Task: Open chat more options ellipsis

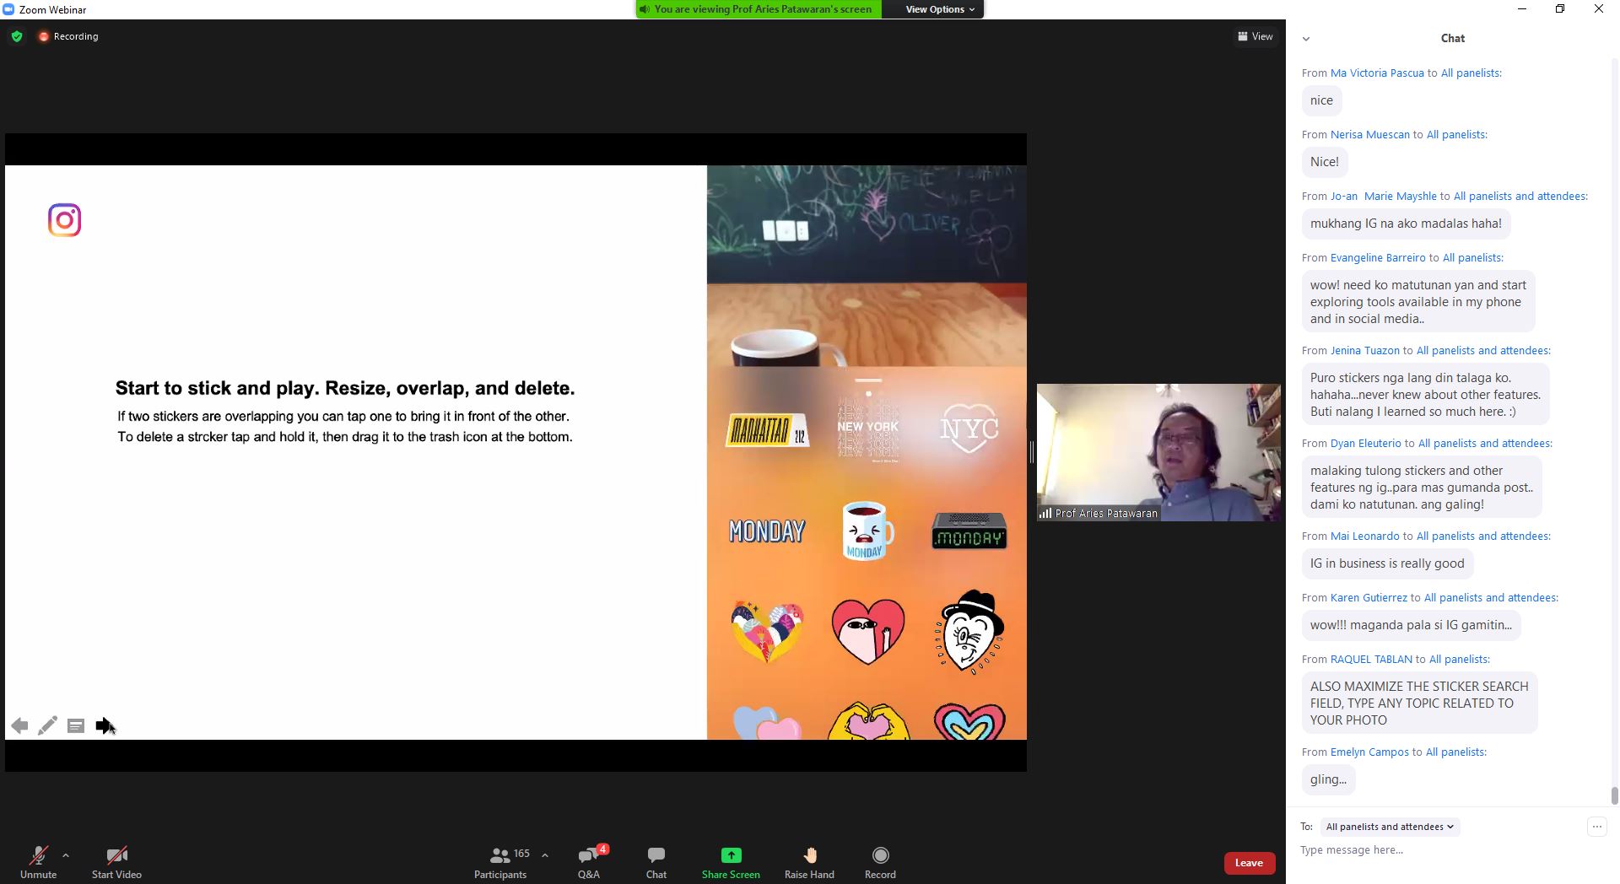Action: coord(1596,827)
